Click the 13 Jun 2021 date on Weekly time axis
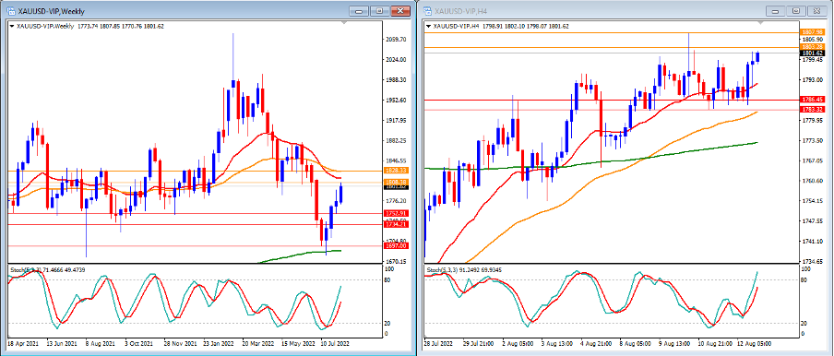834x356 pixels. tap(61, 344)
